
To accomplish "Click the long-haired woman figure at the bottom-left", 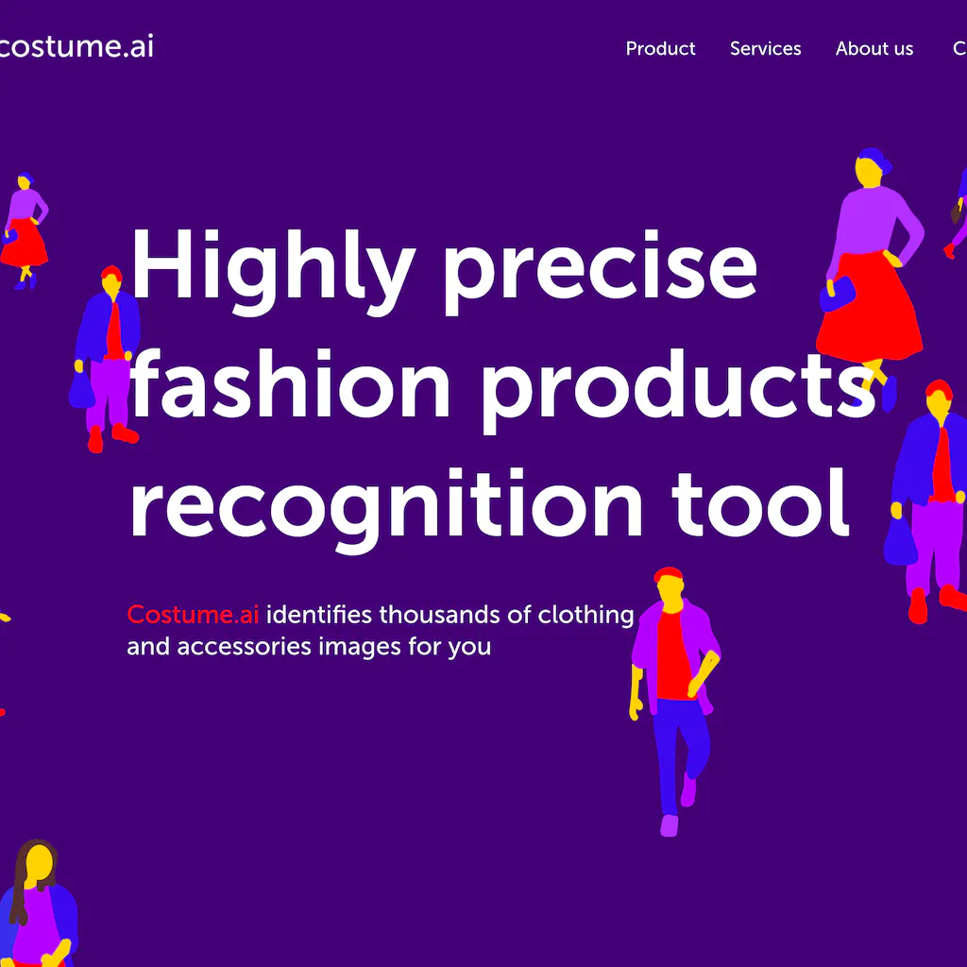I will point(38,903).
